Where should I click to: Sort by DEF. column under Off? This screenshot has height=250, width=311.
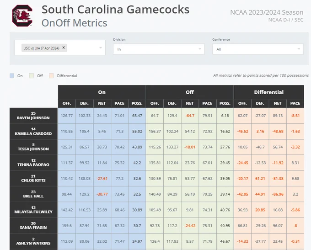[172, 103]
